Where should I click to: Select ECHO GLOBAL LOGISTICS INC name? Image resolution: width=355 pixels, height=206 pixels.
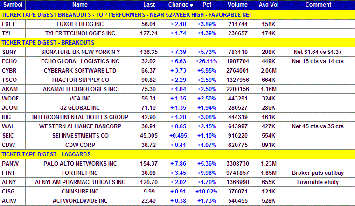[x=80, y=61]
